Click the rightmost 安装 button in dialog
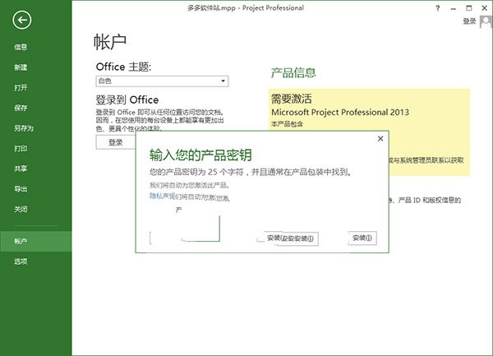 pos(362,238)
